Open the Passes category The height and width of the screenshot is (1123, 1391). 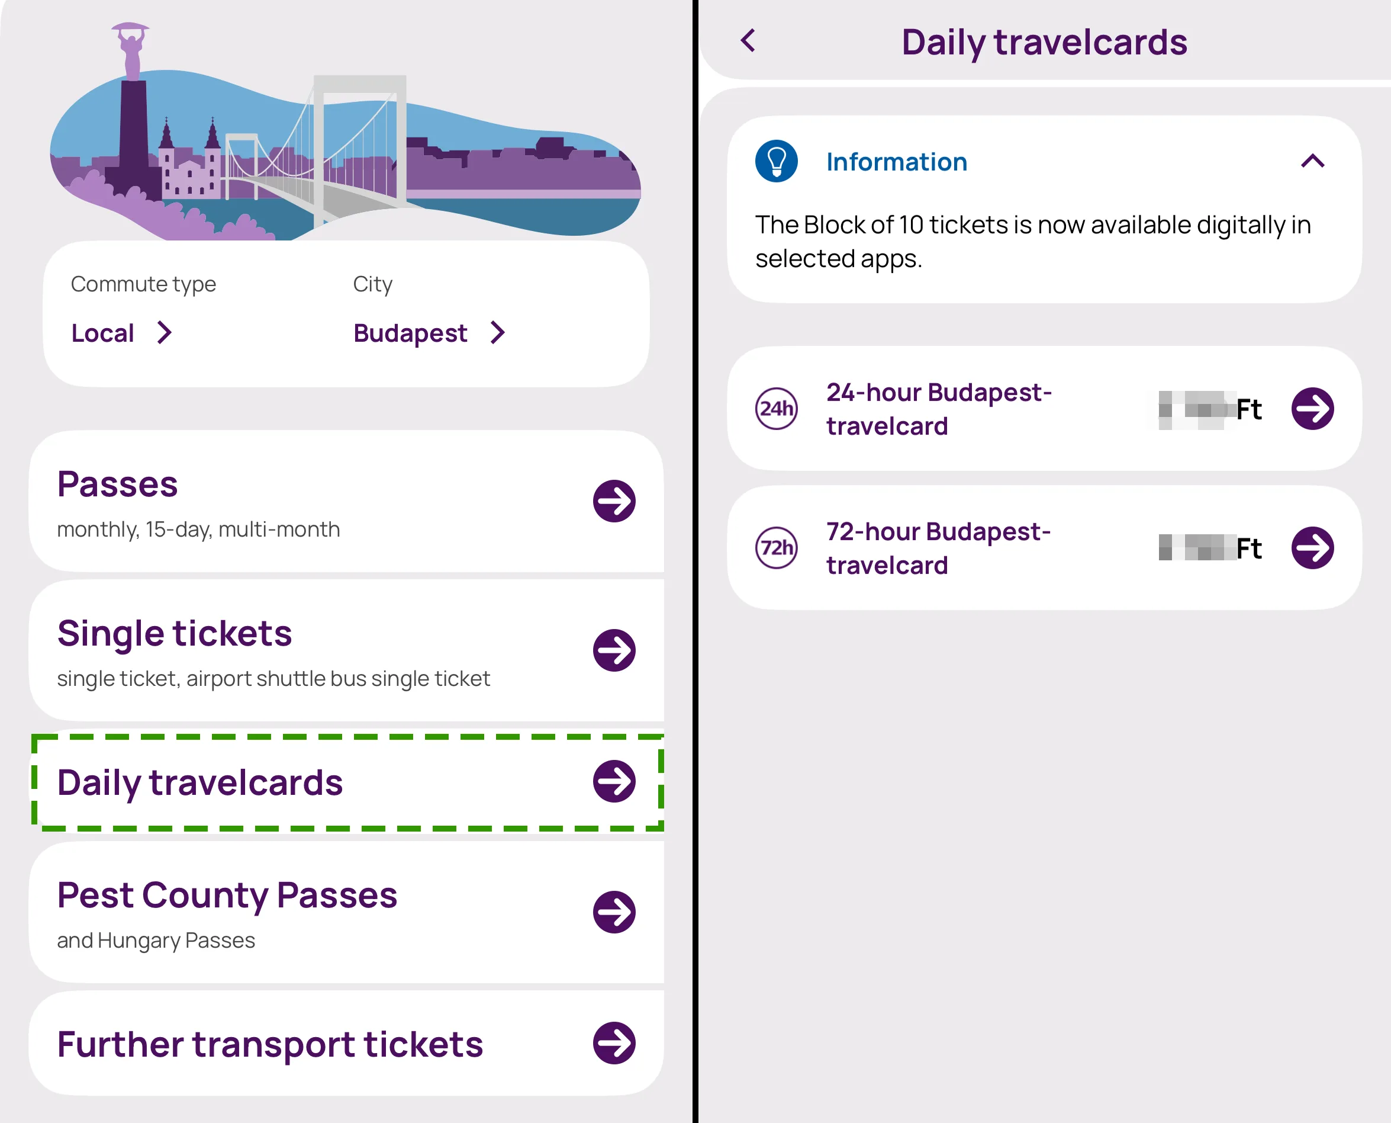[118, 485]
